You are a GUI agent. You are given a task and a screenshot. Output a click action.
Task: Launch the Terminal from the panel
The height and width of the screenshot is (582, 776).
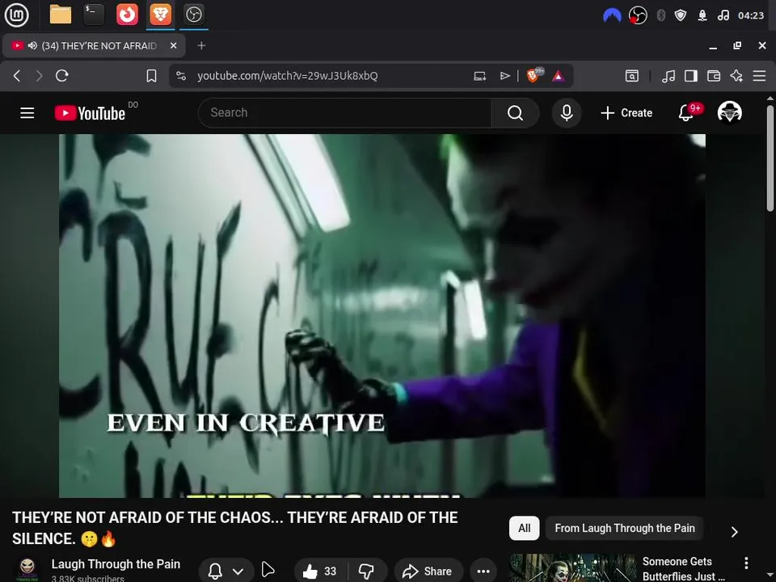click(x=94, y=15)
